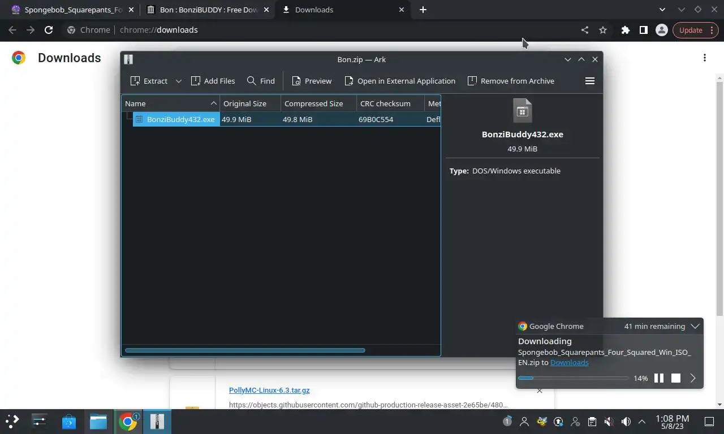
Task: Click the 69B0C554 checksum cell
Action: click(376, 119)
